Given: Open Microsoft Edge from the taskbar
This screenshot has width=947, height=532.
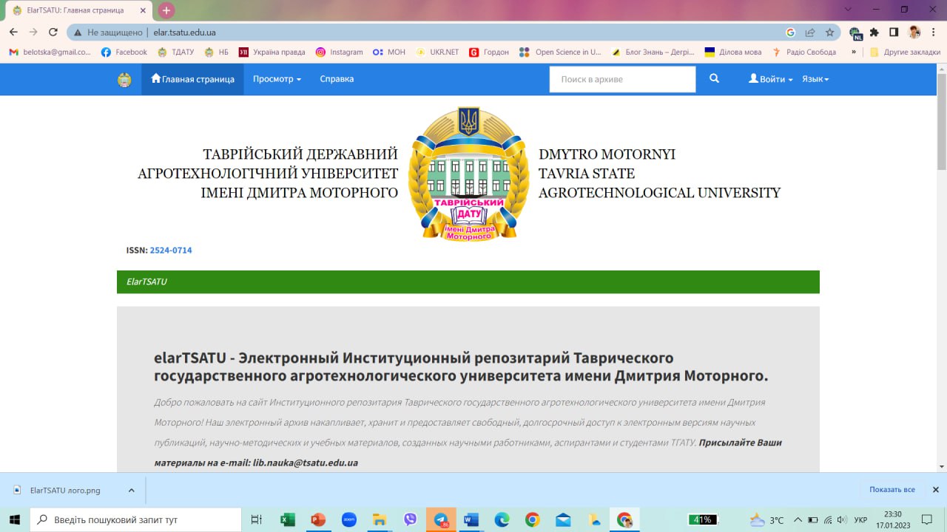Looking at the screenshot, I should [502, 519].
